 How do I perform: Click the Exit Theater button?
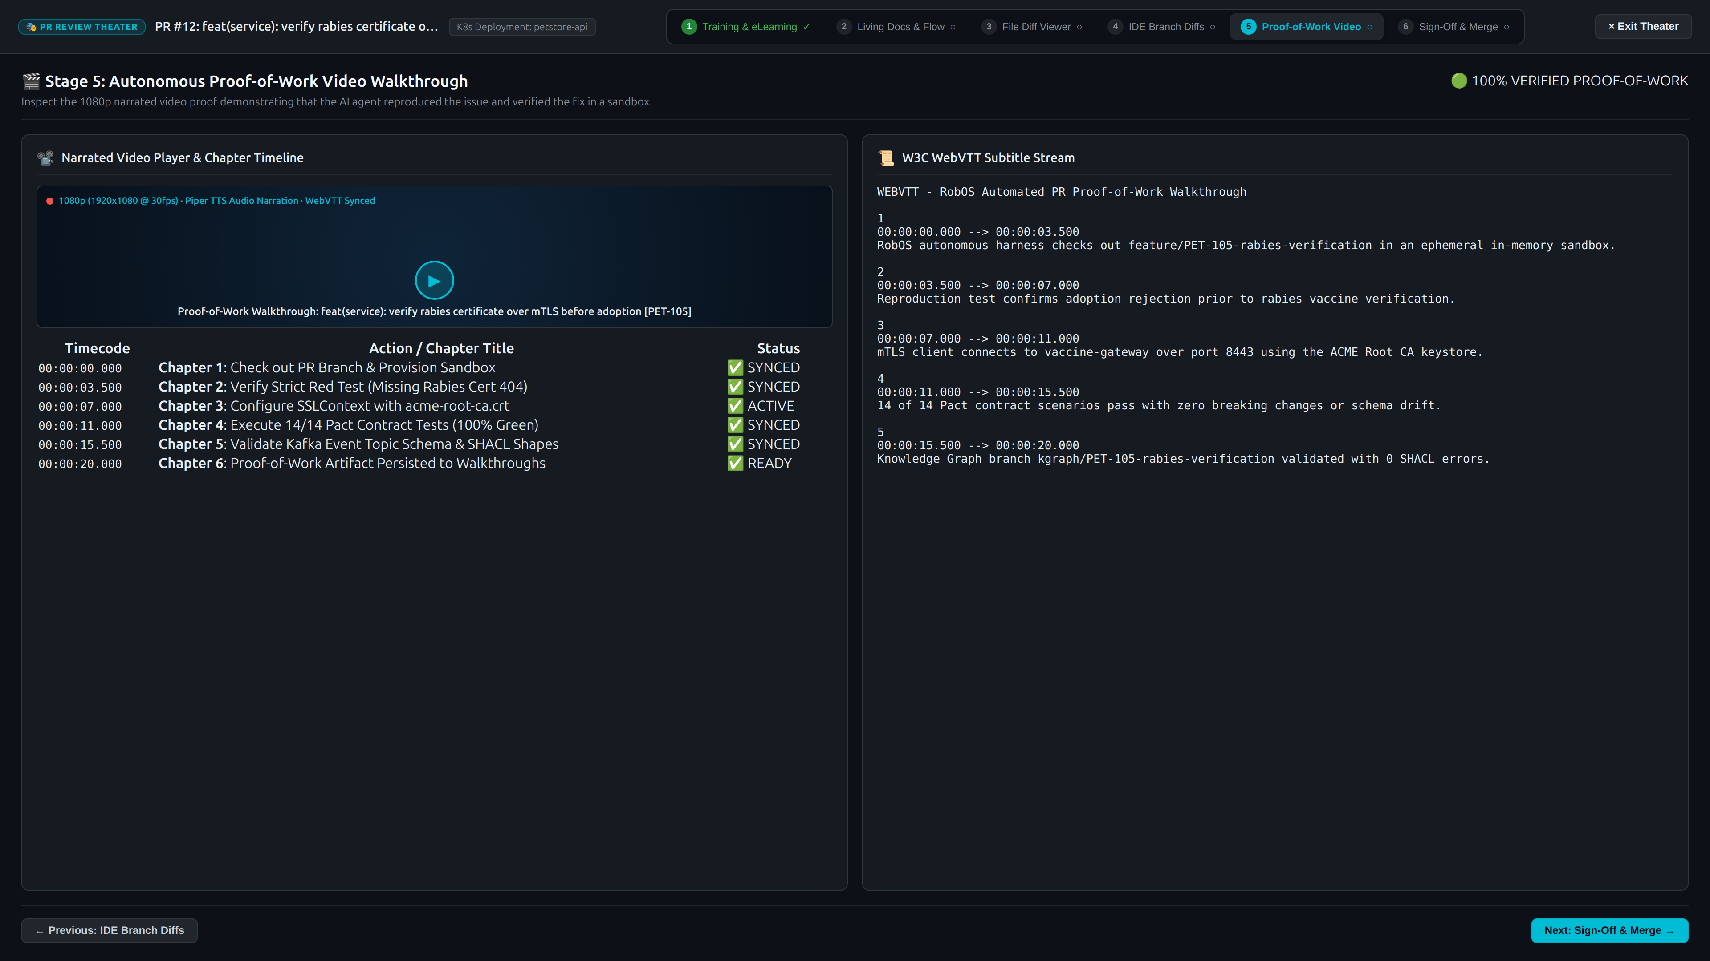(x=1643, y=27)
